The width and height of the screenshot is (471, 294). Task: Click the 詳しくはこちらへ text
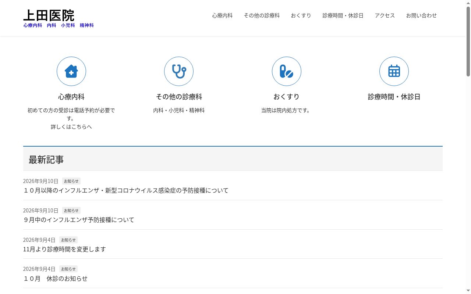click(x=71, y=127)
